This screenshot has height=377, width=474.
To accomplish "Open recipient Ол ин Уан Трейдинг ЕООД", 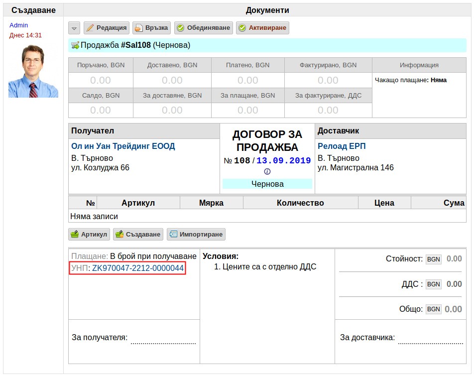I will 123,146.
